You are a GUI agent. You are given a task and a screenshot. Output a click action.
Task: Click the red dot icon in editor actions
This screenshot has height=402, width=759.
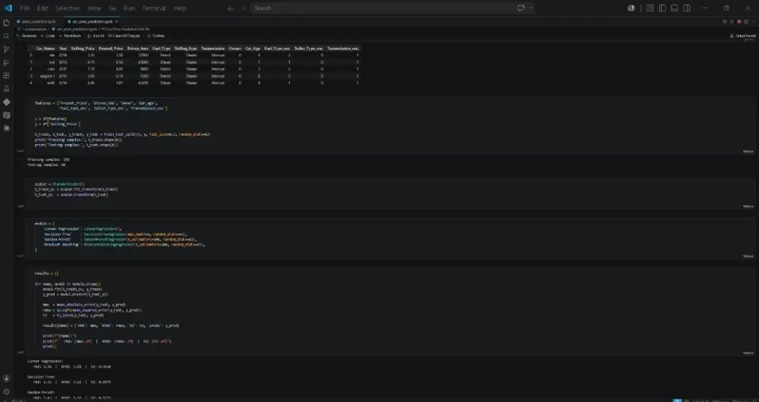click(x=739, y=22)
